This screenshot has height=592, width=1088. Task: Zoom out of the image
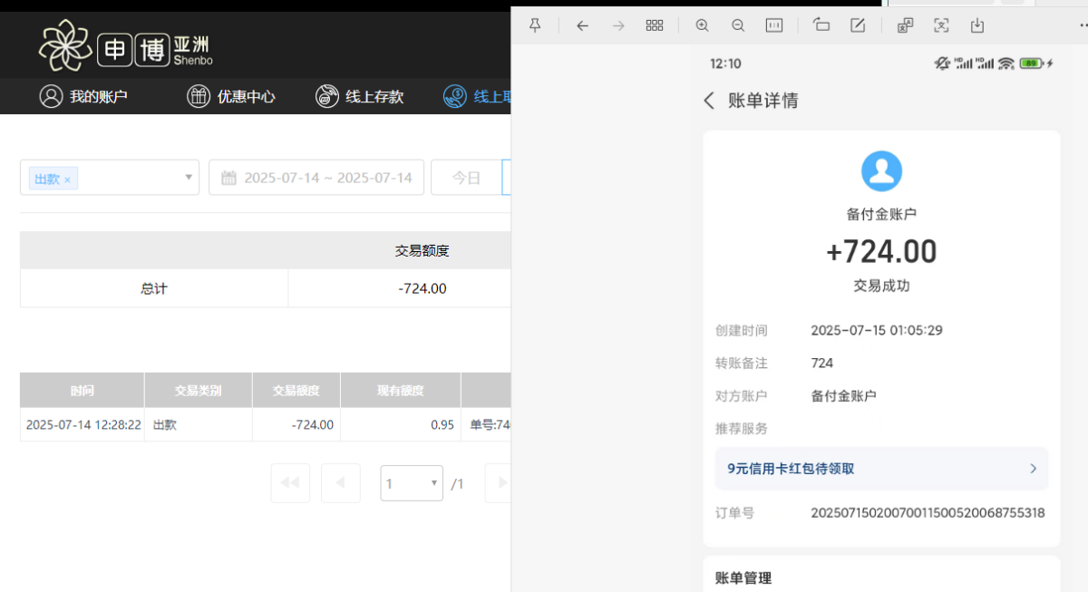[x=738, y=25]
